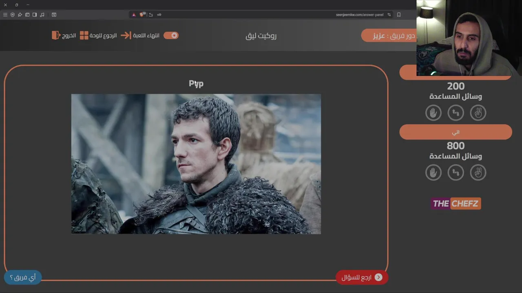This screenshot has width=522, height=293.
Task: Minimize the browser window
Action: 28,5
